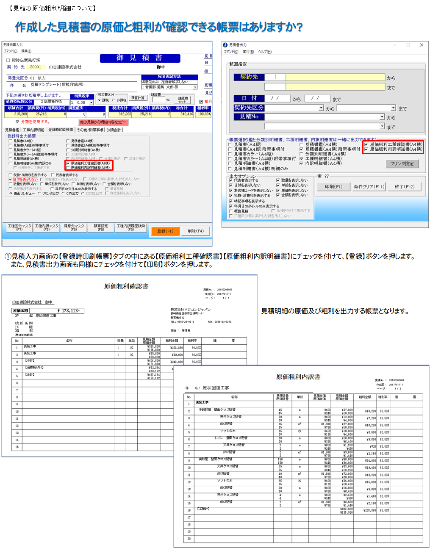Expand the first 契約先区分 dropdown

coord(321,108)
